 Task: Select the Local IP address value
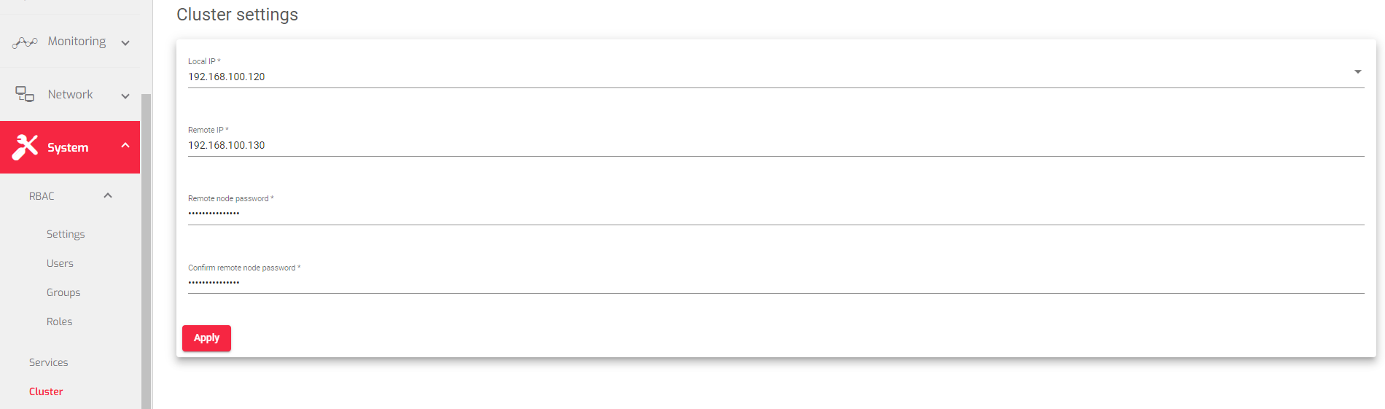[227, 77]
